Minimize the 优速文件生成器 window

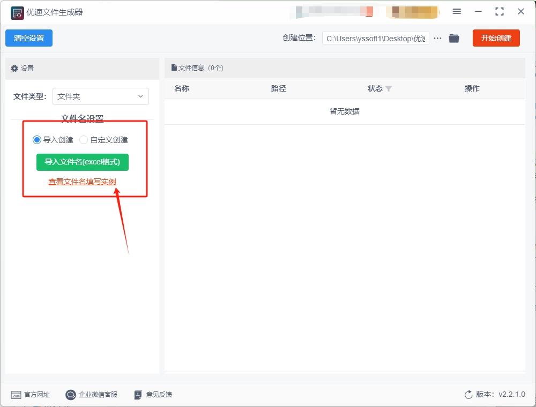[478, 11]
